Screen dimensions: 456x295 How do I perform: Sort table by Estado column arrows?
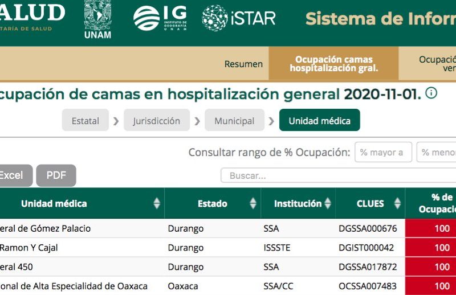pyautogui.click(x=253, y=203)
